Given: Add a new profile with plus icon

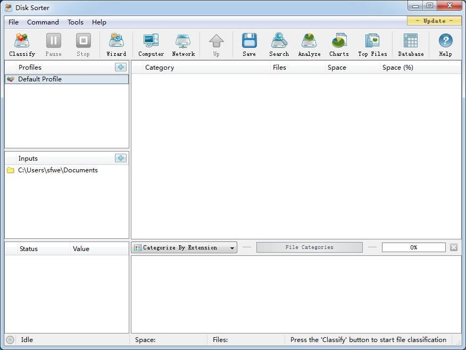Looking at the screenshot, I should click(121, 67).
